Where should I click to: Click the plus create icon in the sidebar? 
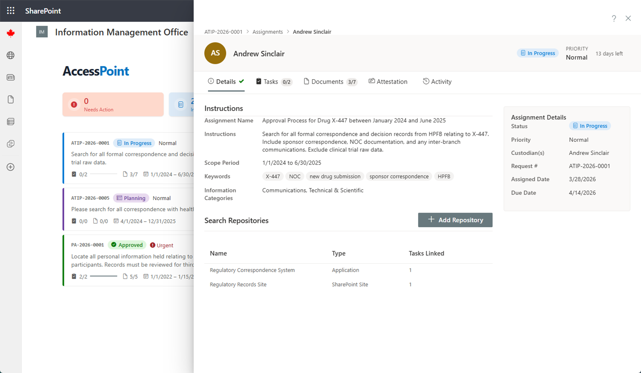point(10,167)
